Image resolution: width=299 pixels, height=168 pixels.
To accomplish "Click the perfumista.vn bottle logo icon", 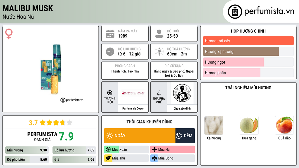I will [x=235, y=12].
